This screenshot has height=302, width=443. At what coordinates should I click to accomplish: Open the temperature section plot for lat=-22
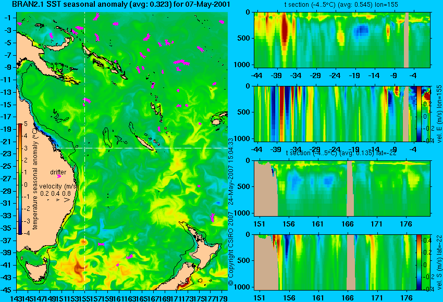tap(342, 188)
